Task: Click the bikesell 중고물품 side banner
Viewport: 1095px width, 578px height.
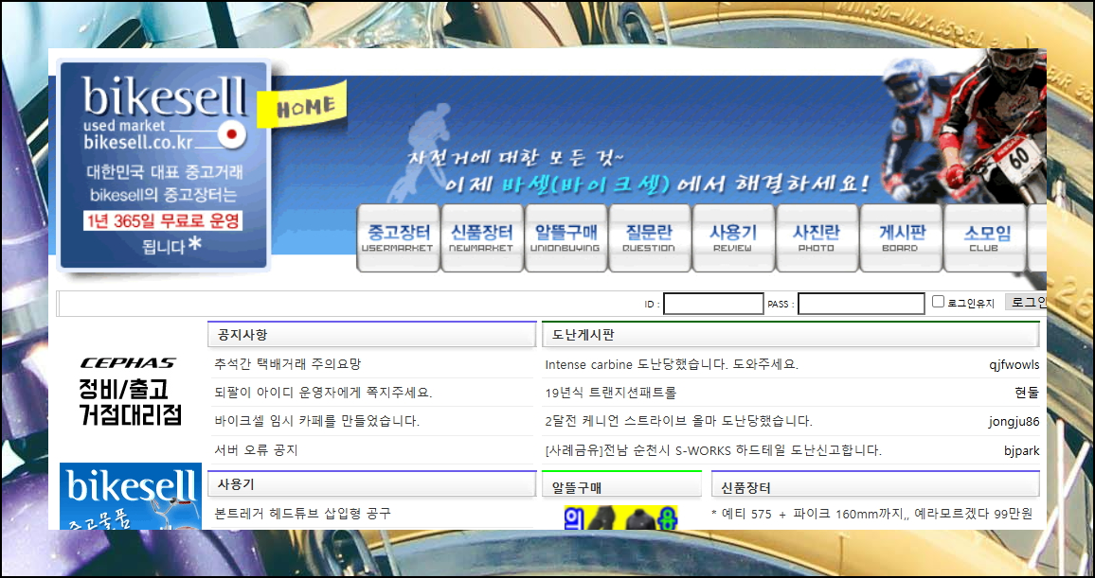Action: [x=131, y=496]
